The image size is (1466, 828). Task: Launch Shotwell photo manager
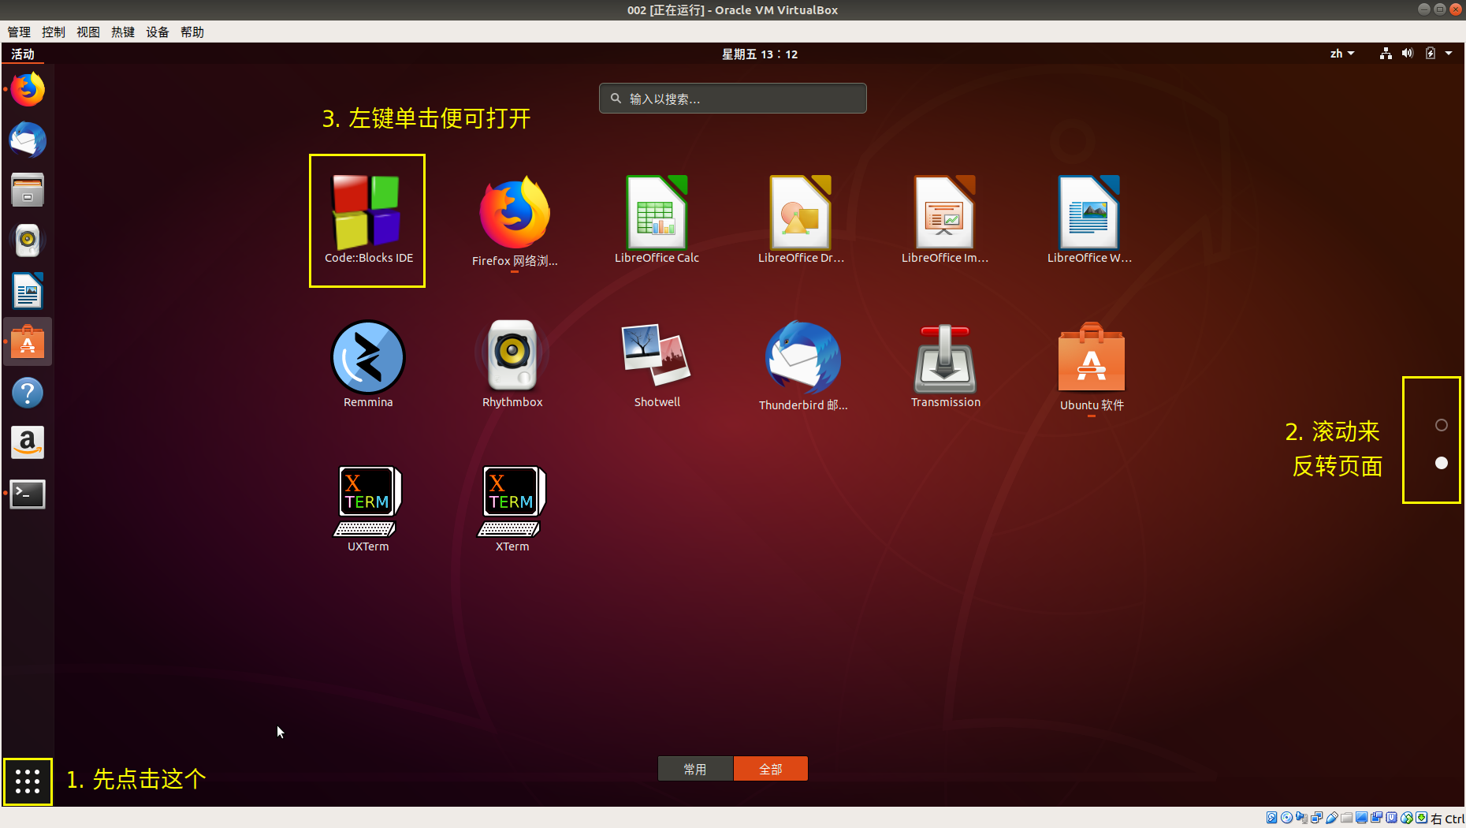coord(657,359)
